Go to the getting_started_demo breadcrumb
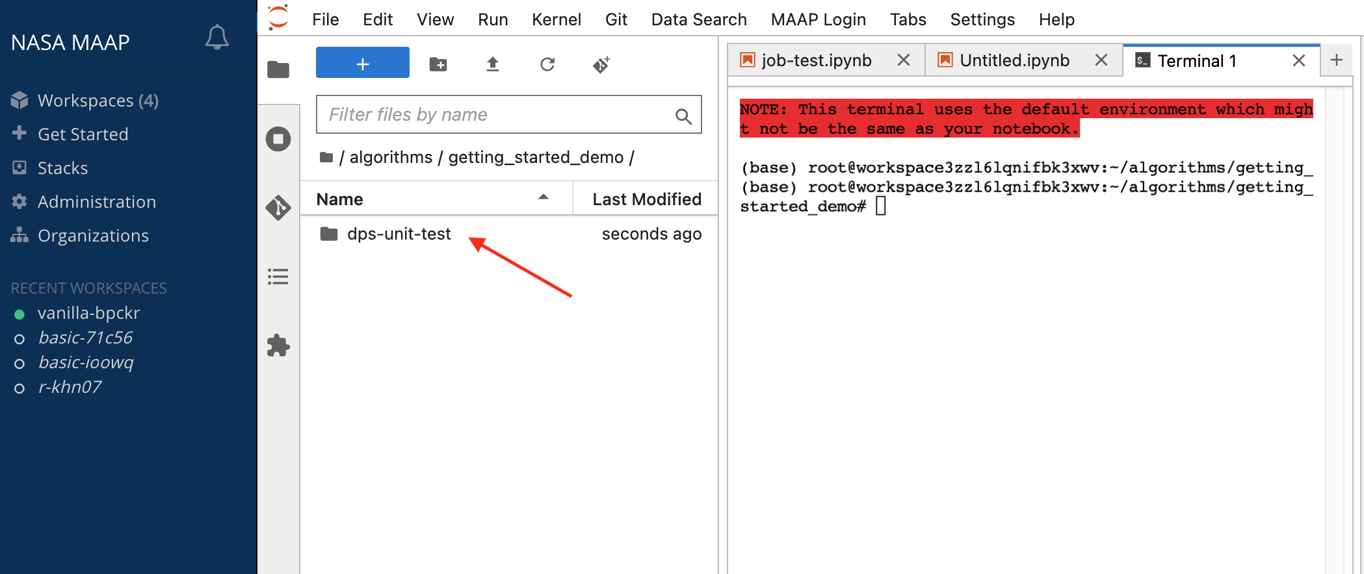The width and height of the screenshot is (1364, 574). (536, 157)
